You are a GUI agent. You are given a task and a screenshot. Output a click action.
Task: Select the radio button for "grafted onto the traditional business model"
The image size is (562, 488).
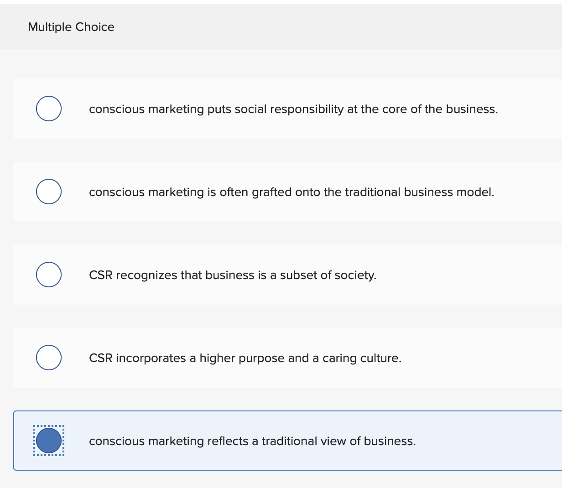pyautogui.click(x=48, y=192)
